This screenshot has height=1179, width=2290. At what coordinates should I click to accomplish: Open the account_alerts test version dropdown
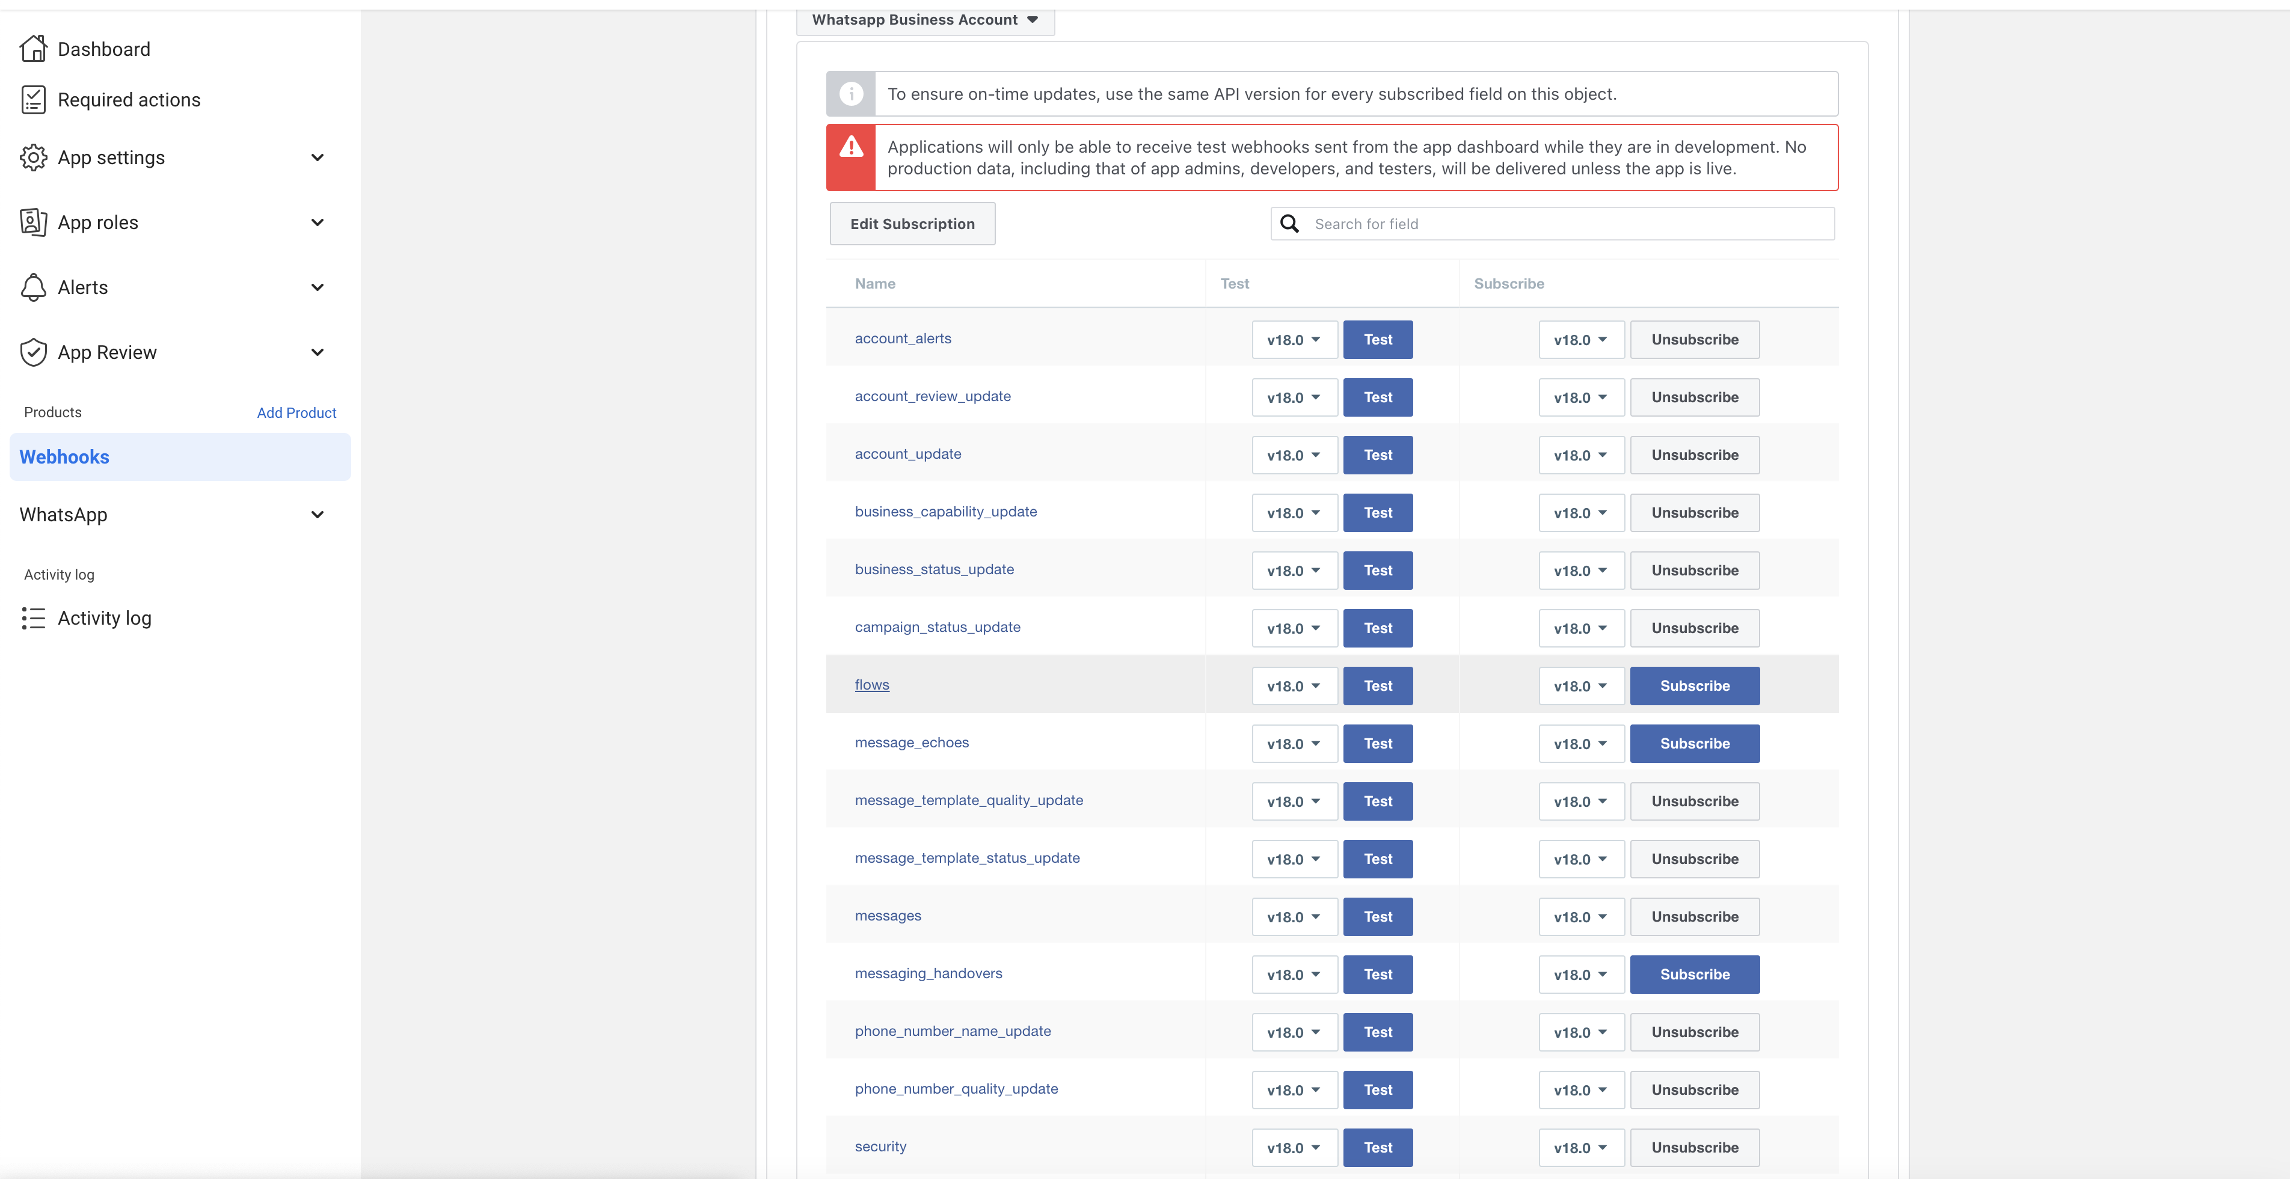pos(1294,340)
